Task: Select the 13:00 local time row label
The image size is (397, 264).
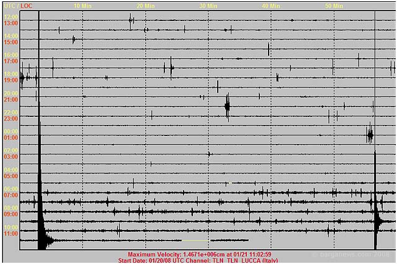Action: pos(11,23)
